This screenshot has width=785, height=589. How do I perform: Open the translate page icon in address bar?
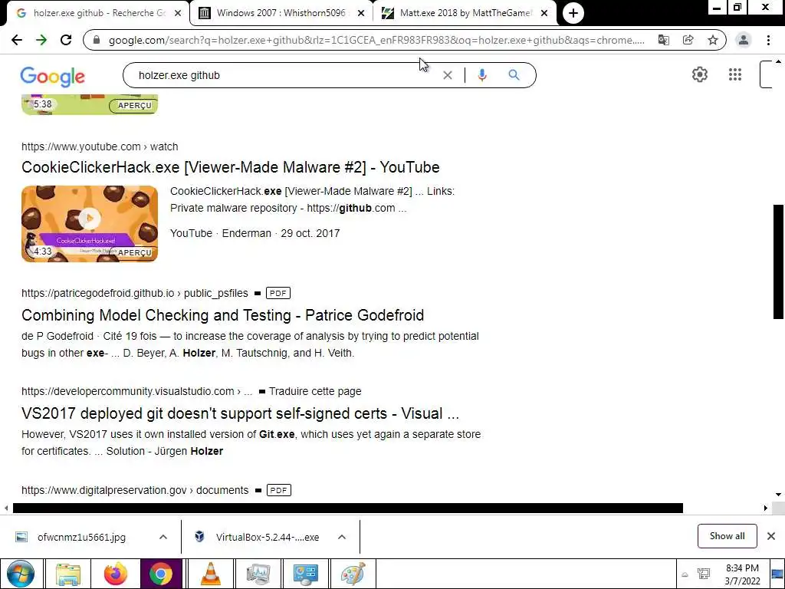click(664, 40)
